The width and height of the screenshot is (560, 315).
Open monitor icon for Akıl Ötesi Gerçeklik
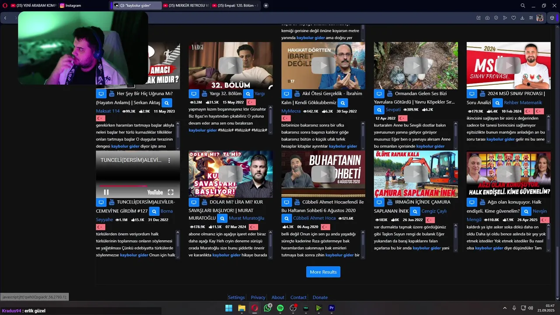287,94
